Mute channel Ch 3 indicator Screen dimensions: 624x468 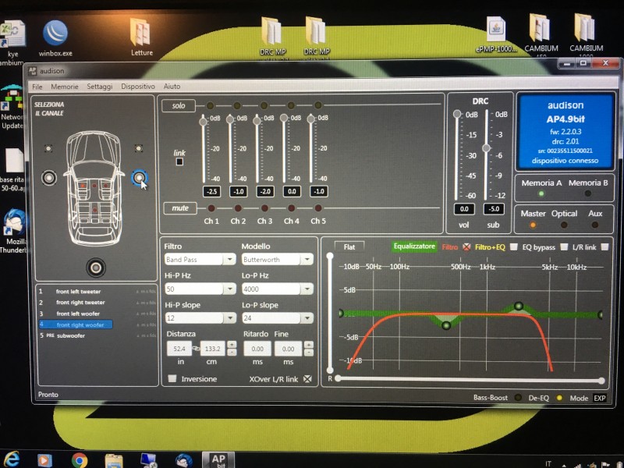pos(264,208)
